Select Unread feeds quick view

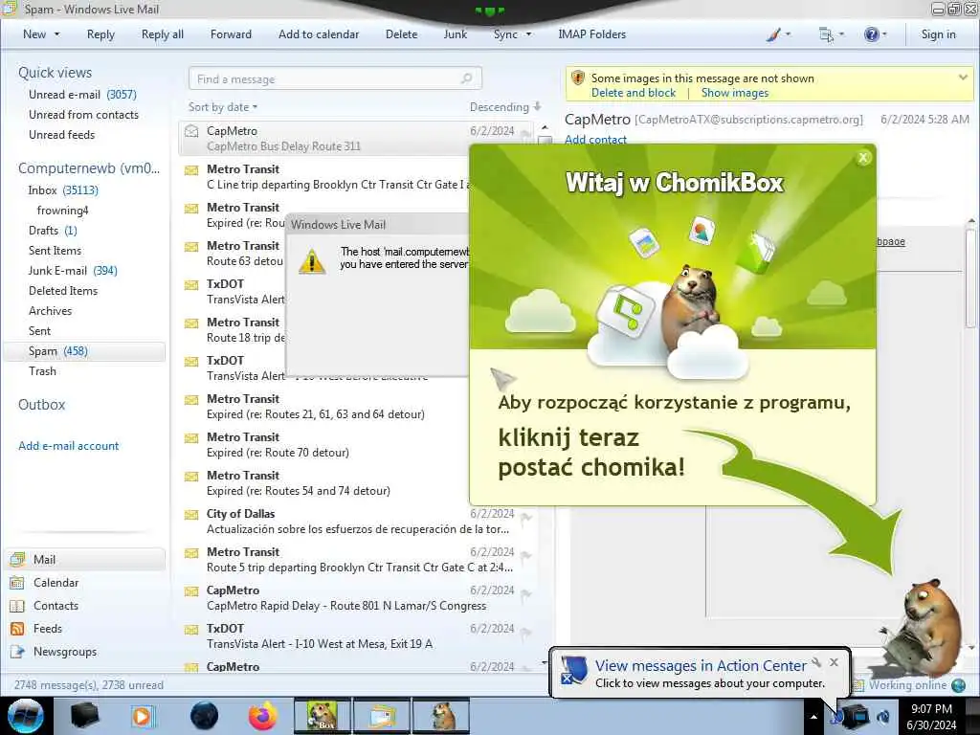pyautogui.click(x=62, y=134)
